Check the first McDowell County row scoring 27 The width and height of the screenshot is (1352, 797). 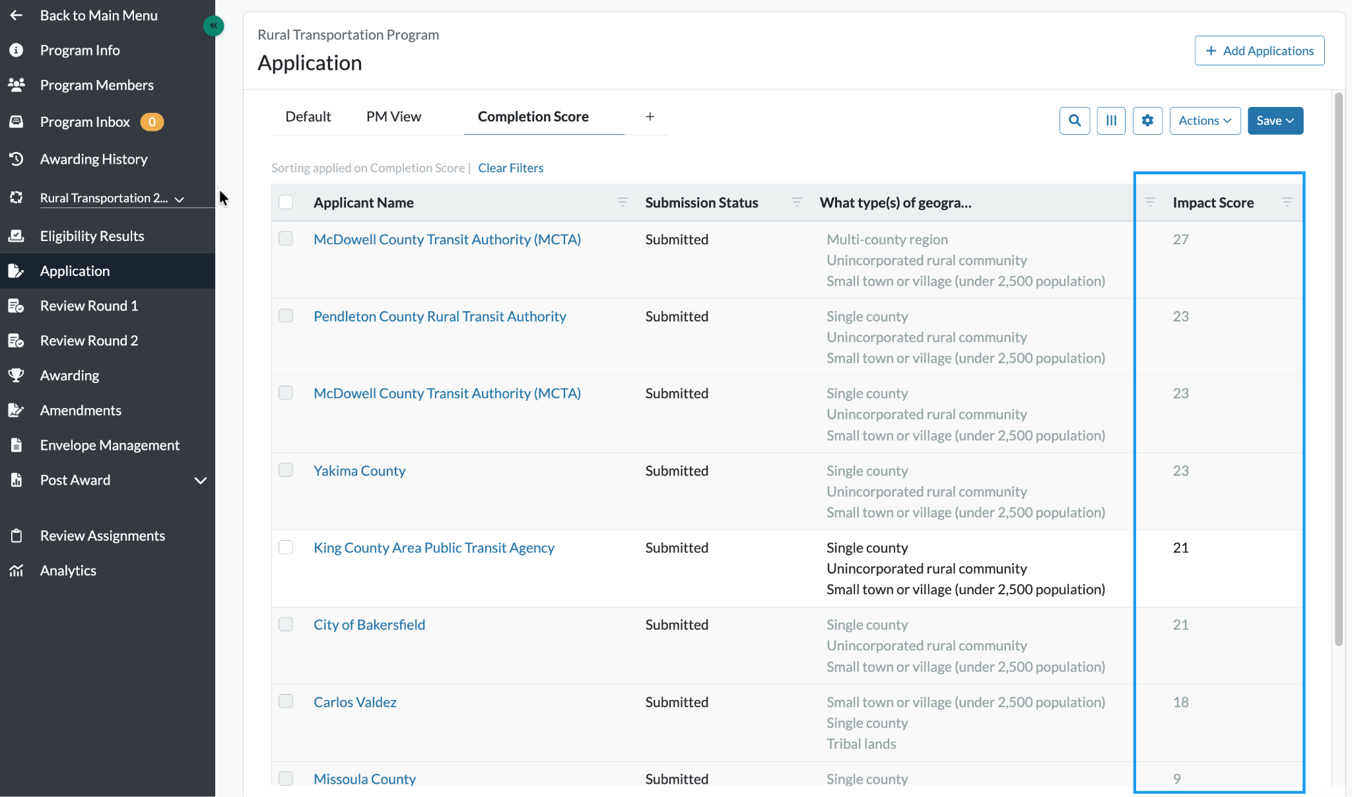tap(286, 238)
